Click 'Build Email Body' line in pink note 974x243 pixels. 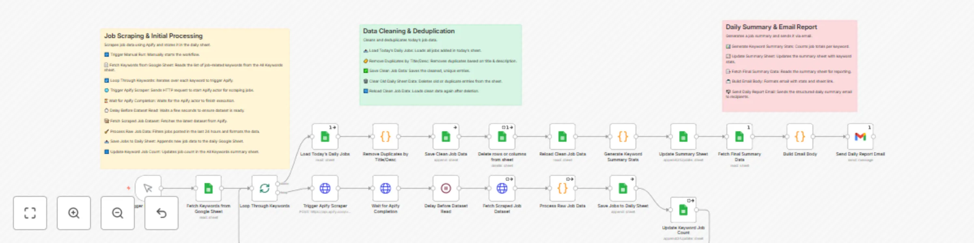coord(780,81)
